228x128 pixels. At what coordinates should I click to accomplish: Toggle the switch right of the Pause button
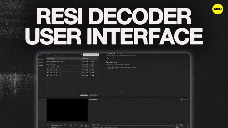point(87,126)
